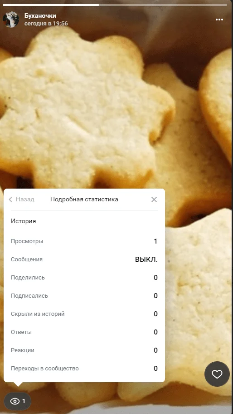Click the eye views counter icon

pyautogui.click(x=15, y=401)
